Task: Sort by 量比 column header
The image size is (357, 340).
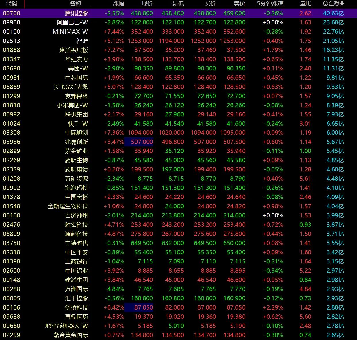Action: pos(305,4)
